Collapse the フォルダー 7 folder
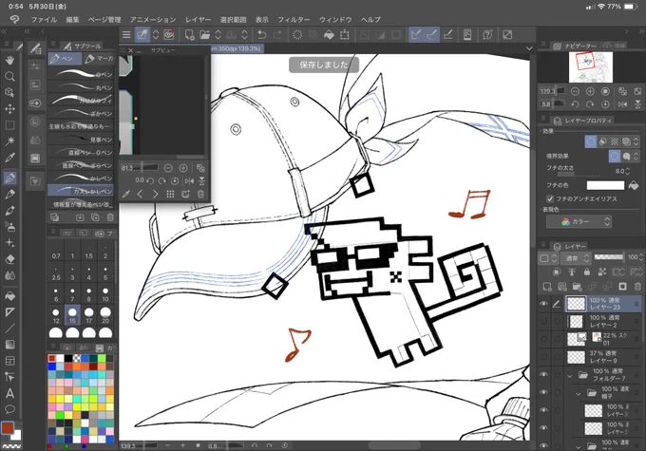 [x=570, y=375]
